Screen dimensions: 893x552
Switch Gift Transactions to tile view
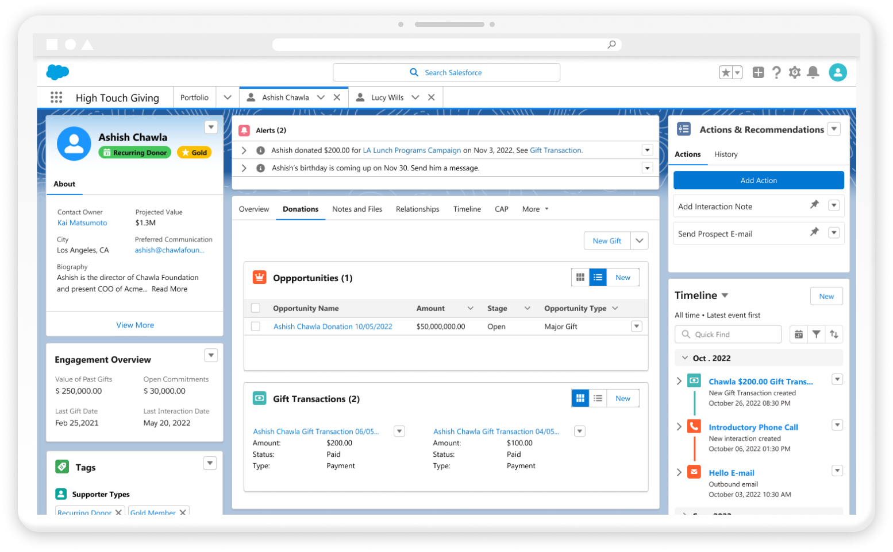coord(580,398)
